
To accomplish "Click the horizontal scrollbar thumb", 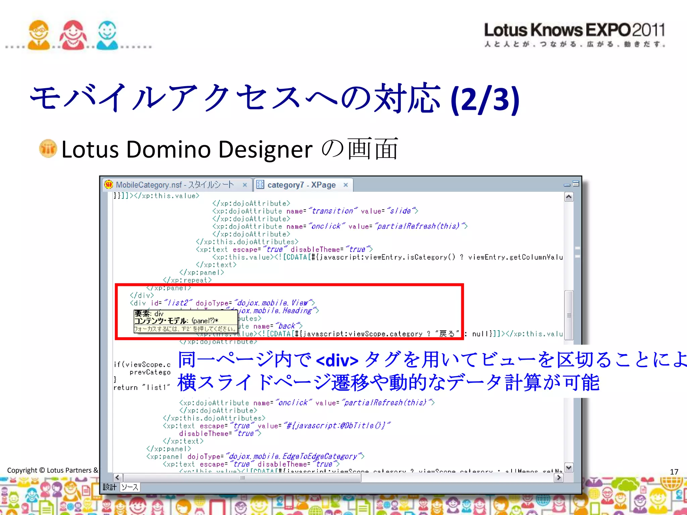I will [242, 477].
